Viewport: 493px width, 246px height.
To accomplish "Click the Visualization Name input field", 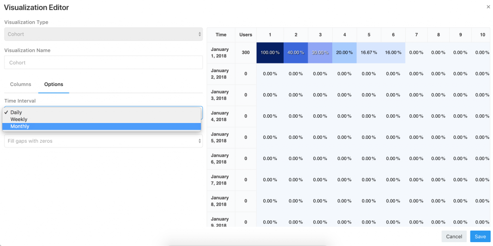I will click(104, 62).
